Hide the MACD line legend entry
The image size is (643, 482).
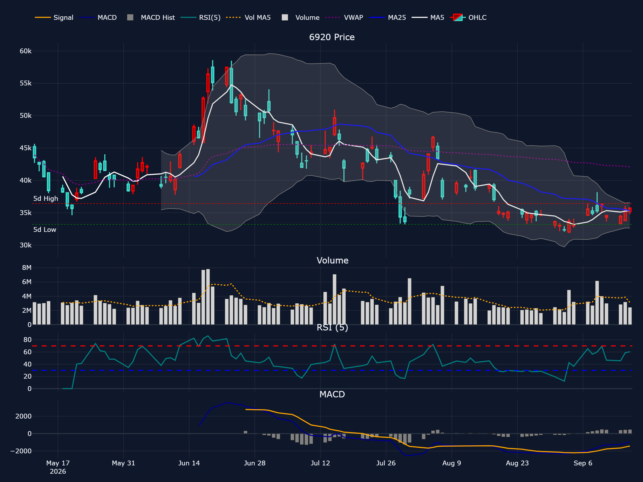pos(98,17)
